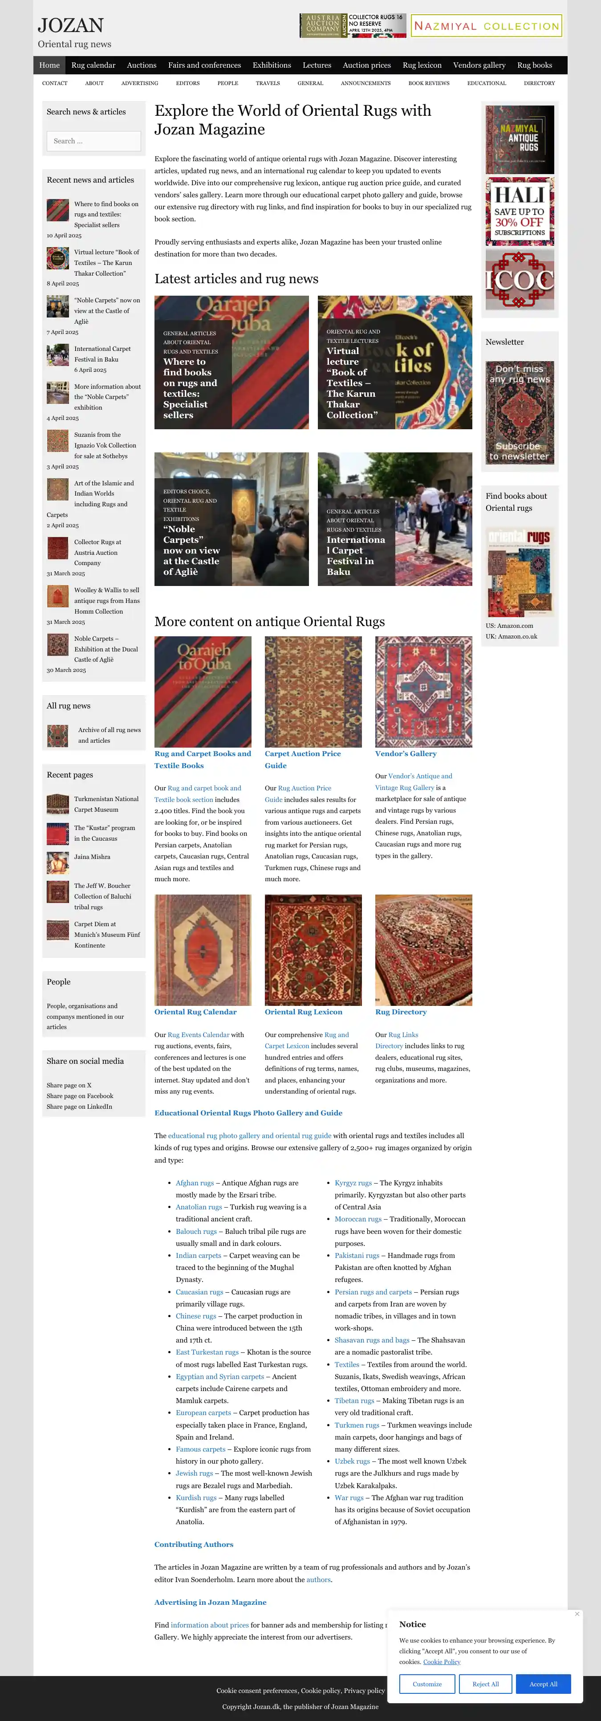Open the Cookie Policy link
The width and height of the screenshot is (601, 1721).
click(x=442, y=1661)
